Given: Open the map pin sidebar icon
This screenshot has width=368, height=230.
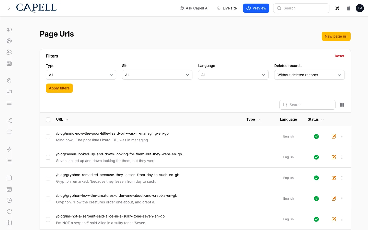Looking at the screenshot, I should pyautogui.click(x=9, y=81).
